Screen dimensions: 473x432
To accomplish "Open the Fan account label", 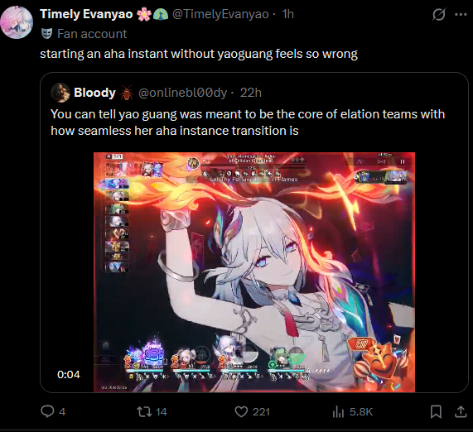I will point(92,34).
